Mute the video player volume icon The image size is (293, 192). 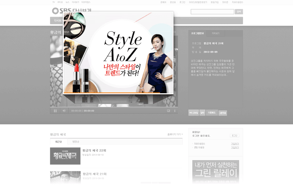click(64, 111)
